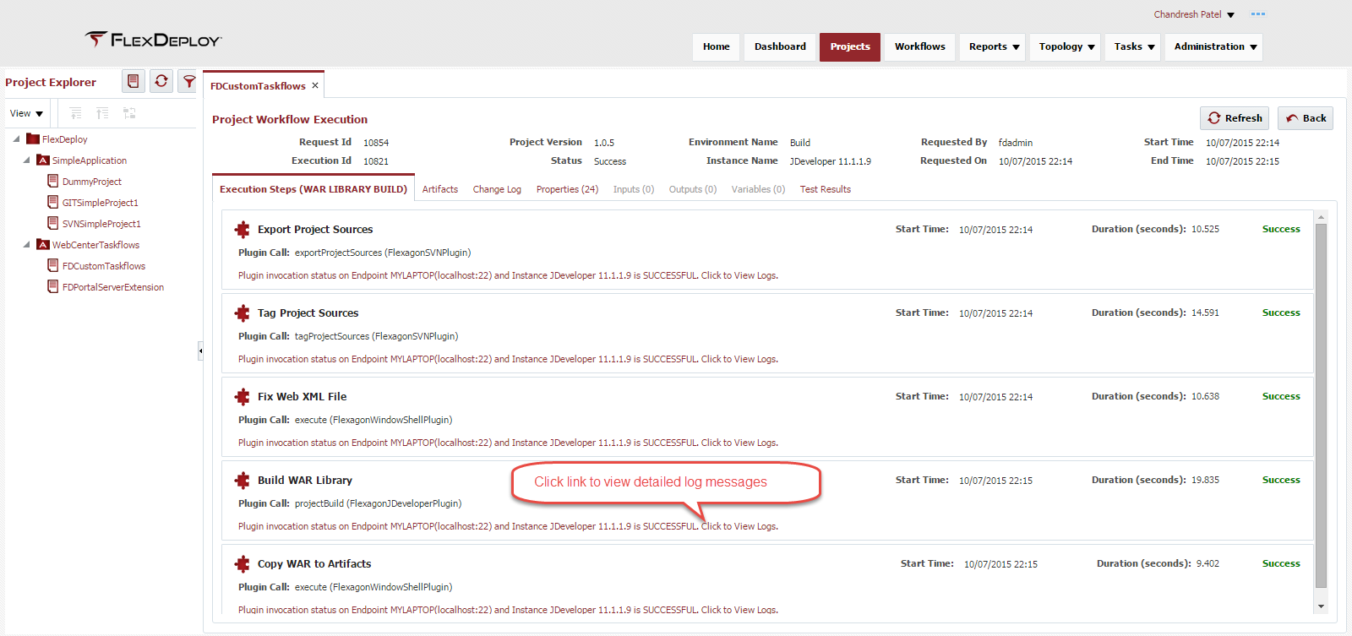Click the SimpleApplication application icon
Screen dimensions: 1352x636
(43, 160)
